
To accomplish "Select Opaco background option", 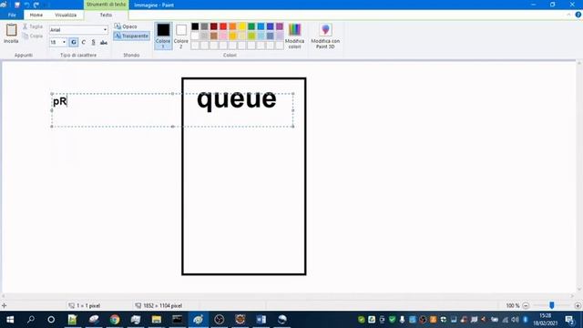I will tap(126, 26).
